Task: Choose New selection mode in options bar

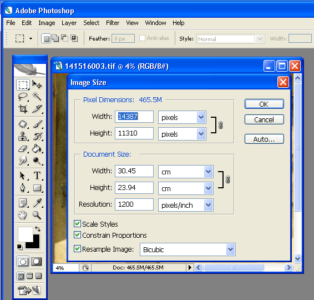Action: [46, 38]
